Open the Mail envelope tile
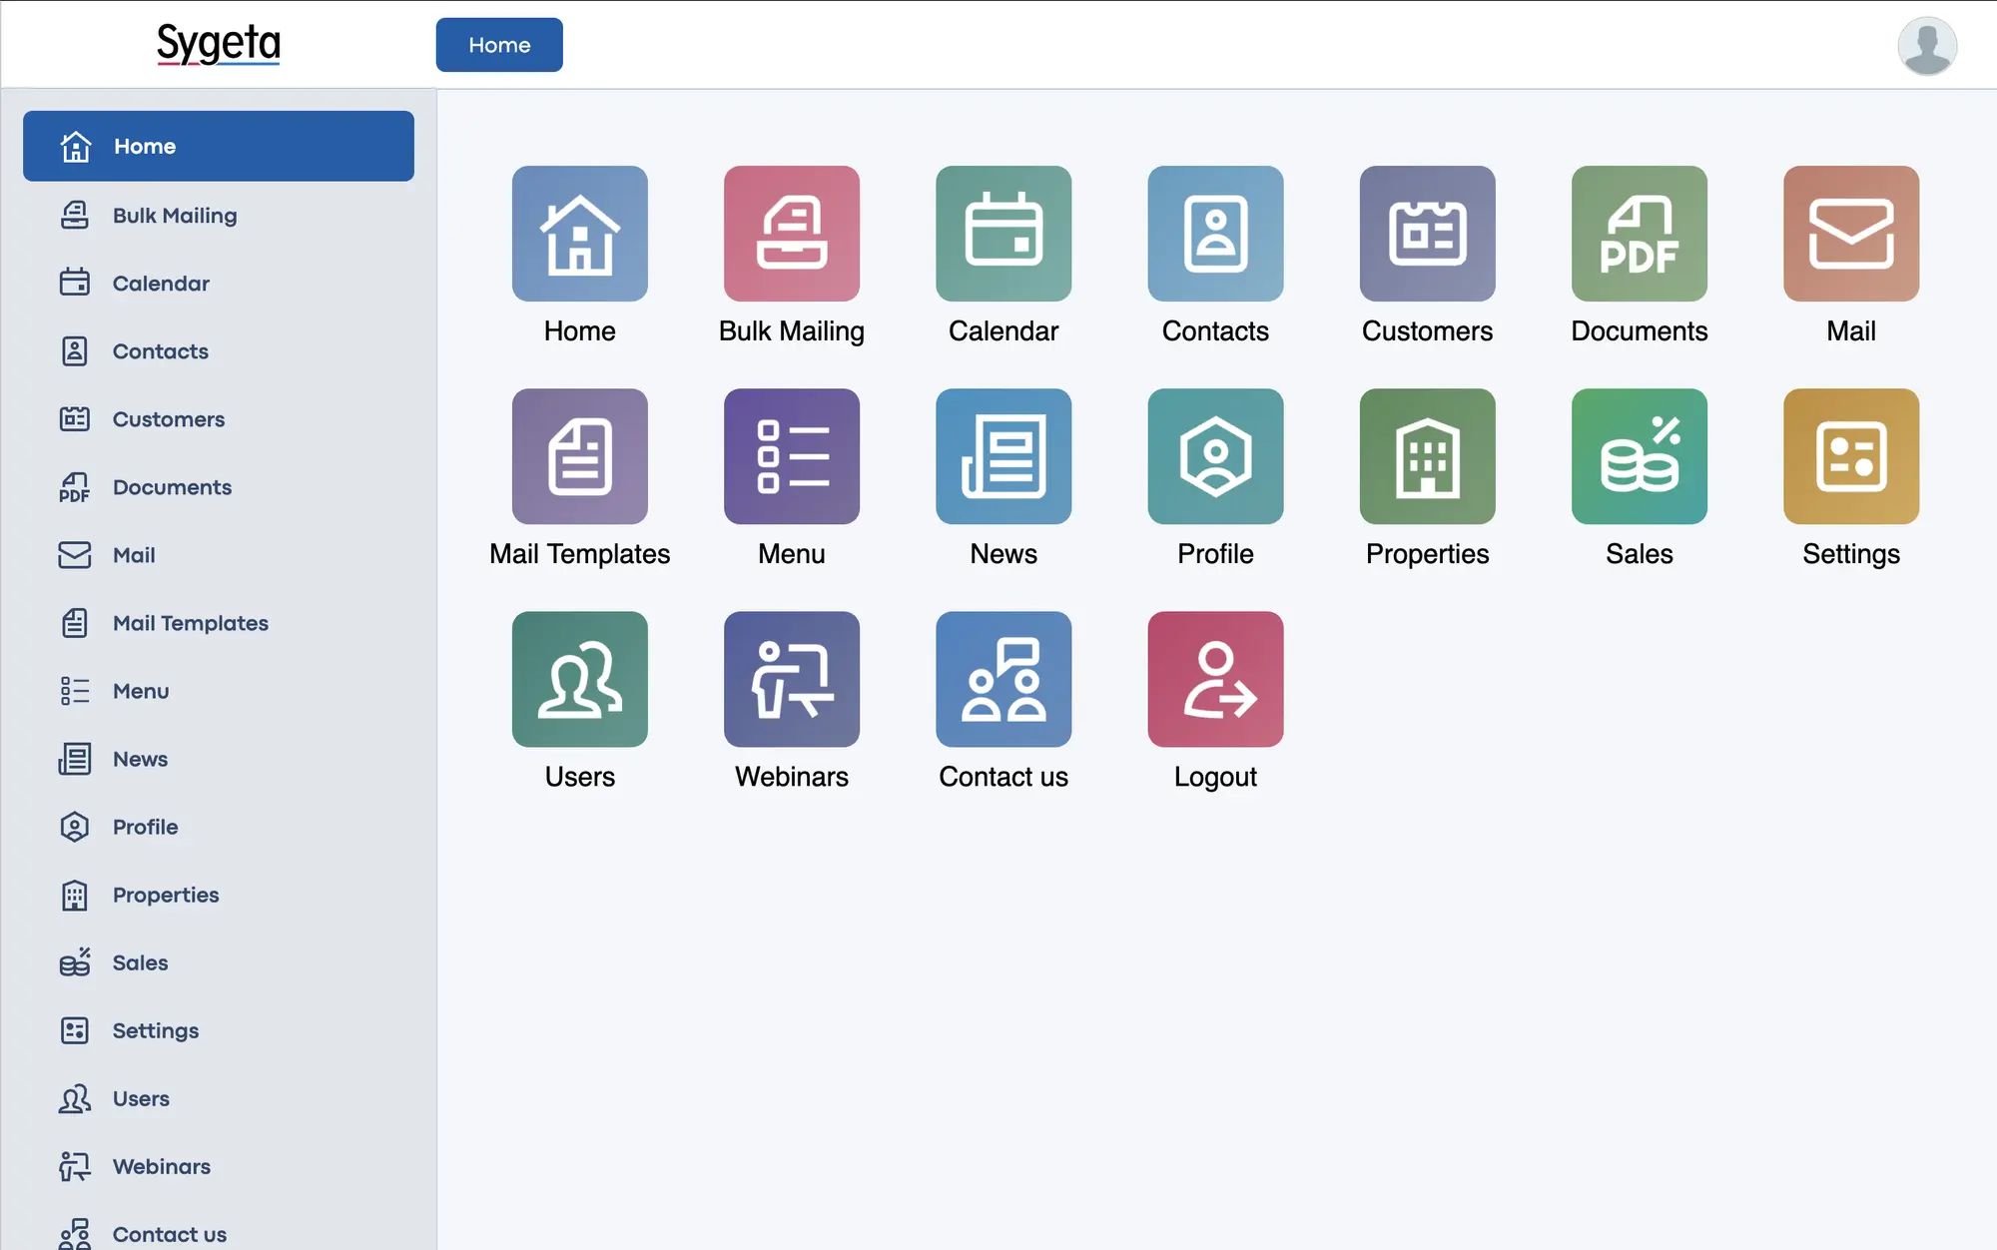 pos(1851,234)
